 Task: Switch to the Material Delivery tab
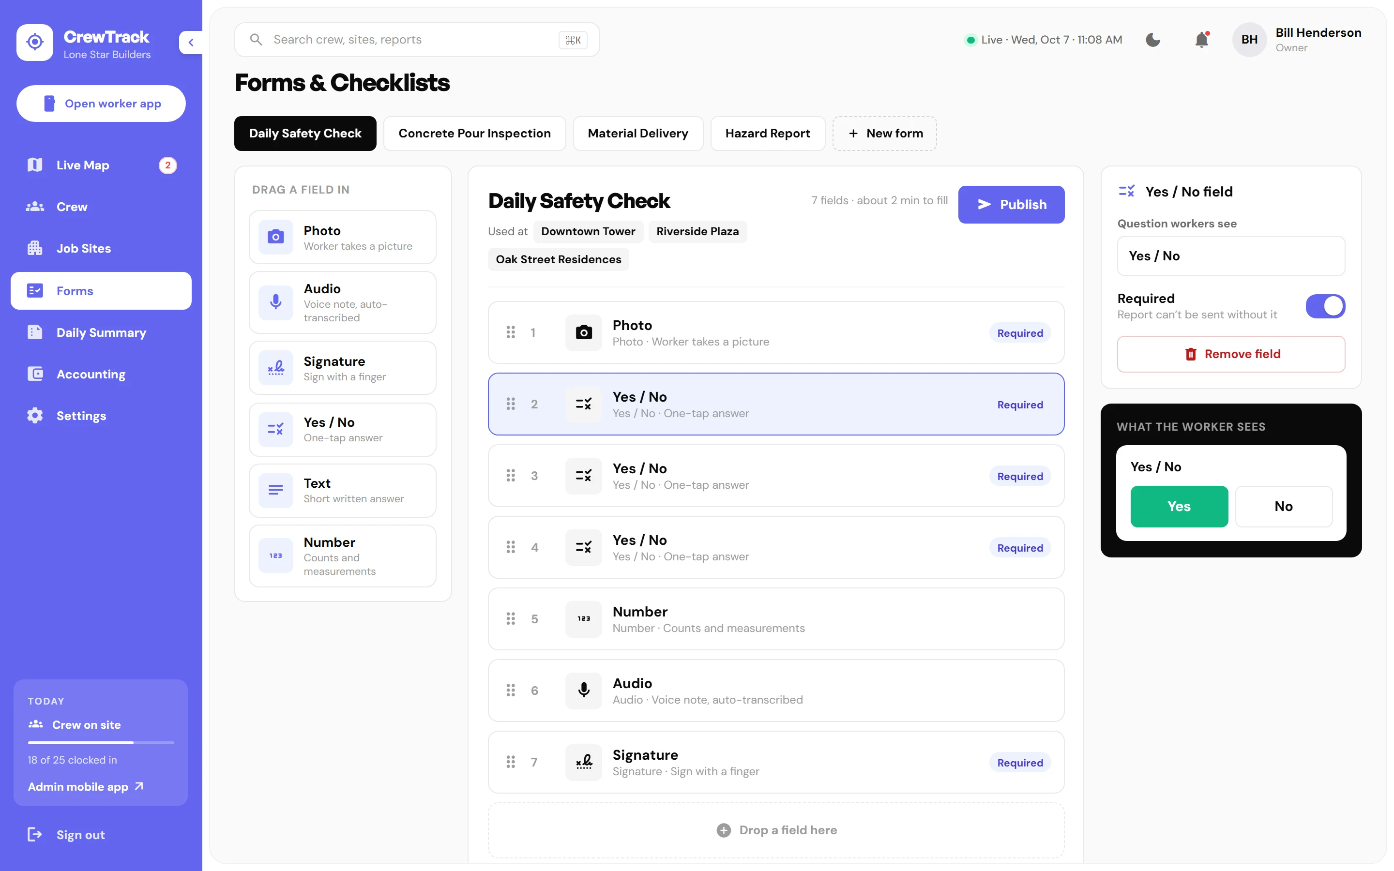[x=637, y=134]
